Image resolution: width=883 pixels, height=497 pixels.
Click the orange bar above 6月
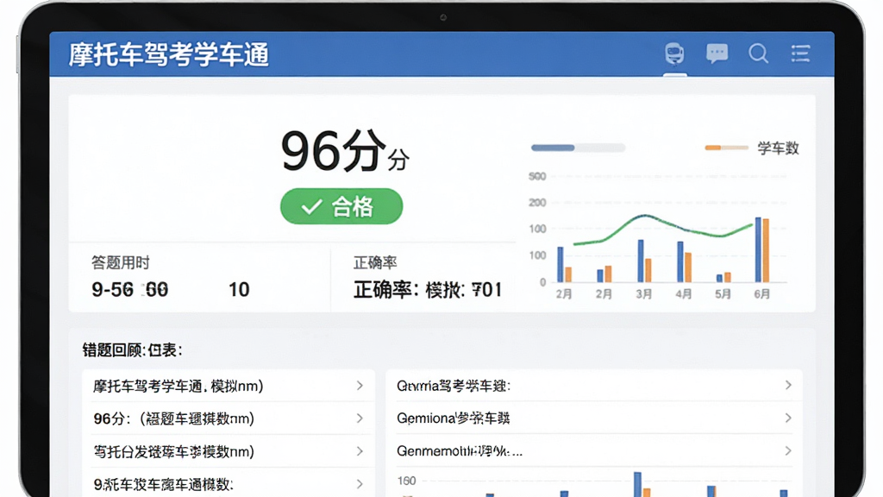(x=766, y=250)
